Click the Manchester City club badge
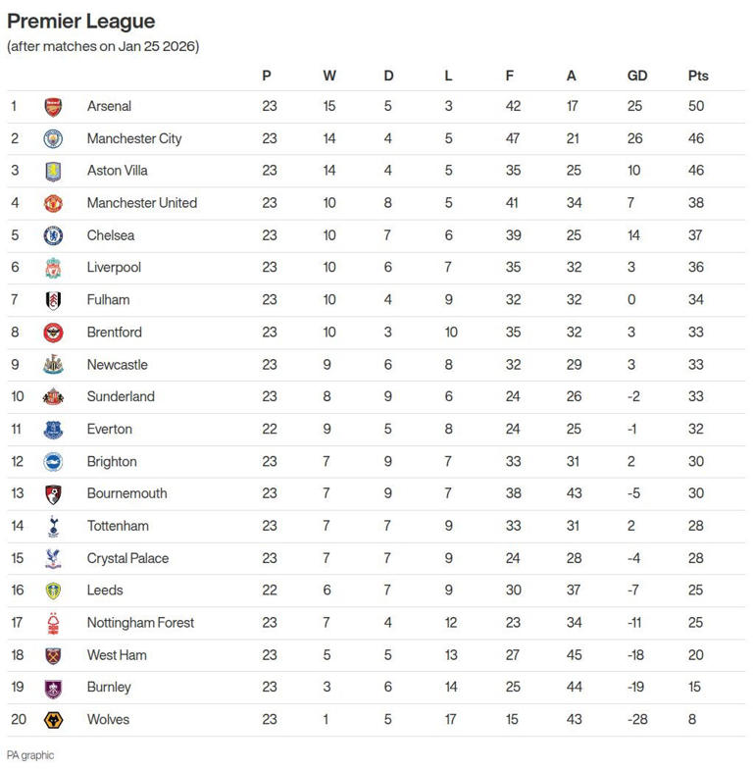The width and height of the screenshot is (753, 770). (x=53, y=139)
